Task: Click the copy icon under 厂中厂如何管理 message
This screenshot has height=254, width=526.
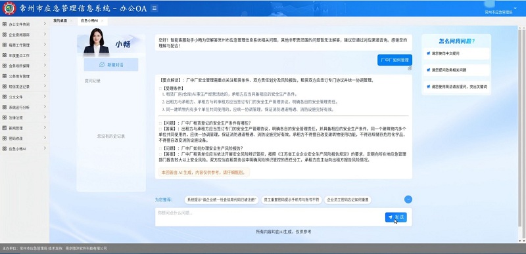Action: [410, 68]
